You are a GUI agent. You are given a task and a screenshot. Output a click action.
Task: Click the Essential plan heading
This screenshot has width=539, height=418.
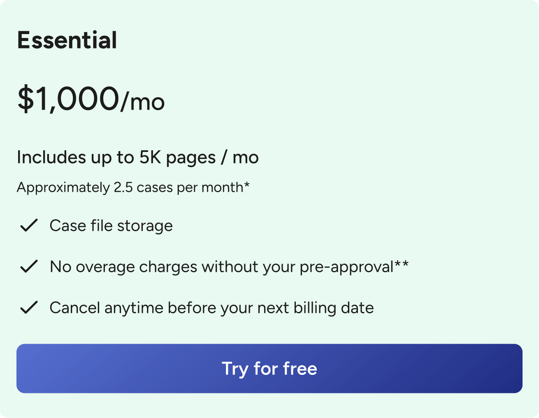pos(67,40)
